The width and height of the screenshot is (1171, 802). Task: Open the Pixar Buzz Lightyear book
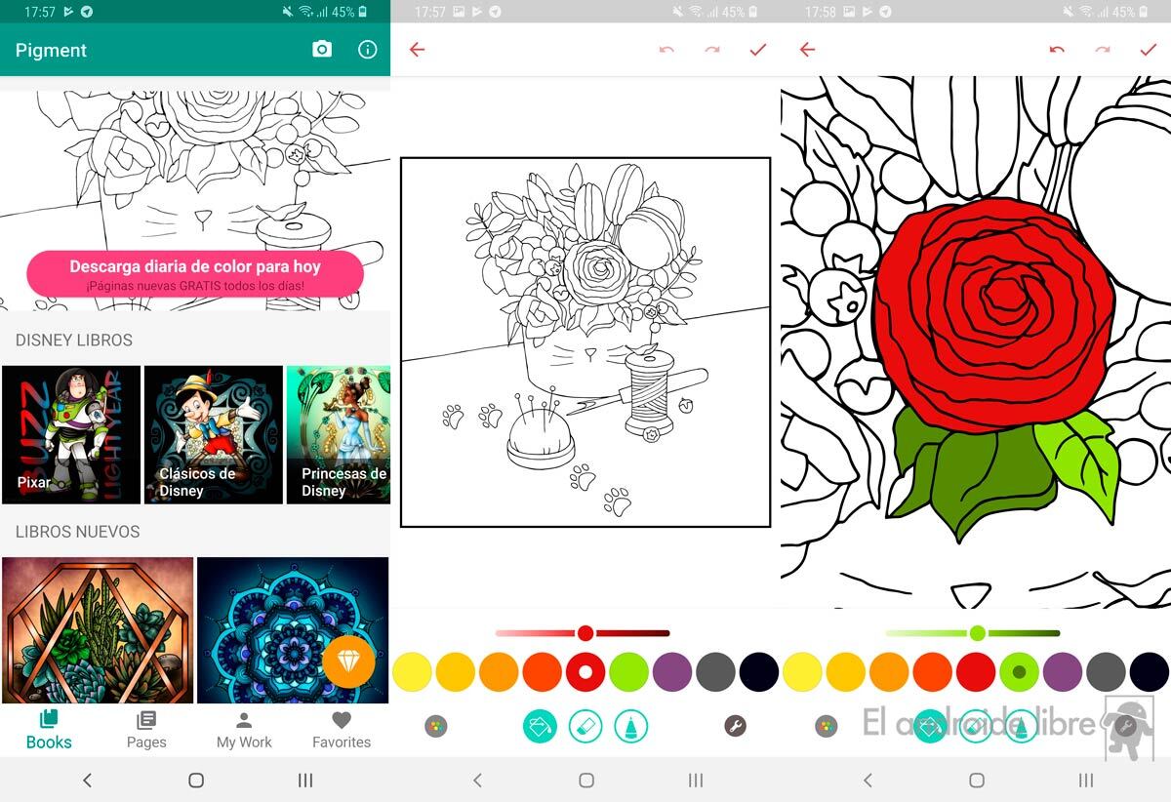[x=71, y=435]
